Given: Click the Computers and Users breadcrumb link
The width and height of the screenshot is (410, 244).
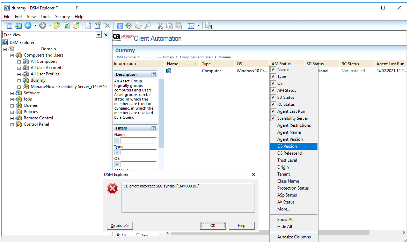Looking at the screenshot, I should [x=196, y=57].
